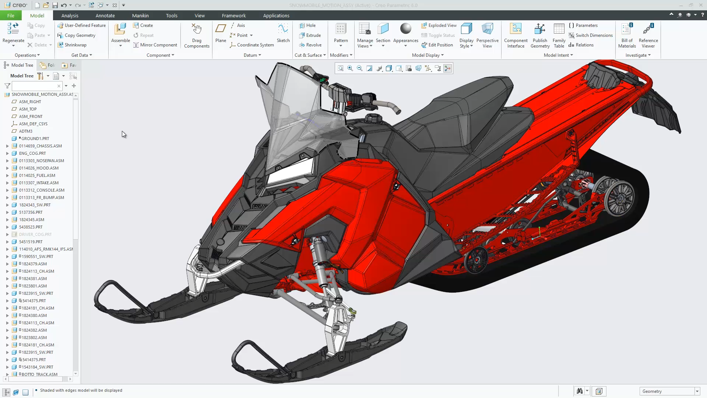This screenshot has width=707, height=398.
Task: Expand the Model Display group dropdown
Action: pos(428,55)
